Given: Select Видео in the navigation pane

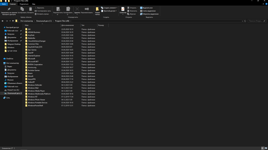Looking at the screenshot, I should [x=10, y=66].
